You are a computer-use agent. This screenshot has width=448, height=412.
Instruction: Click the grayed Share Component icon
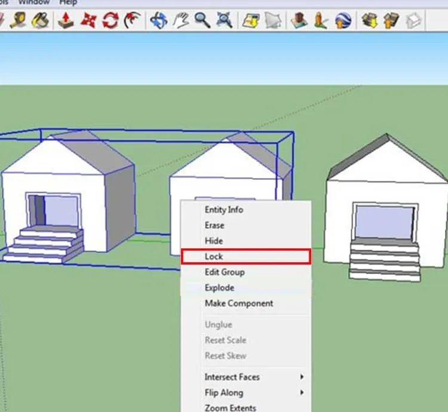(413, 20)
